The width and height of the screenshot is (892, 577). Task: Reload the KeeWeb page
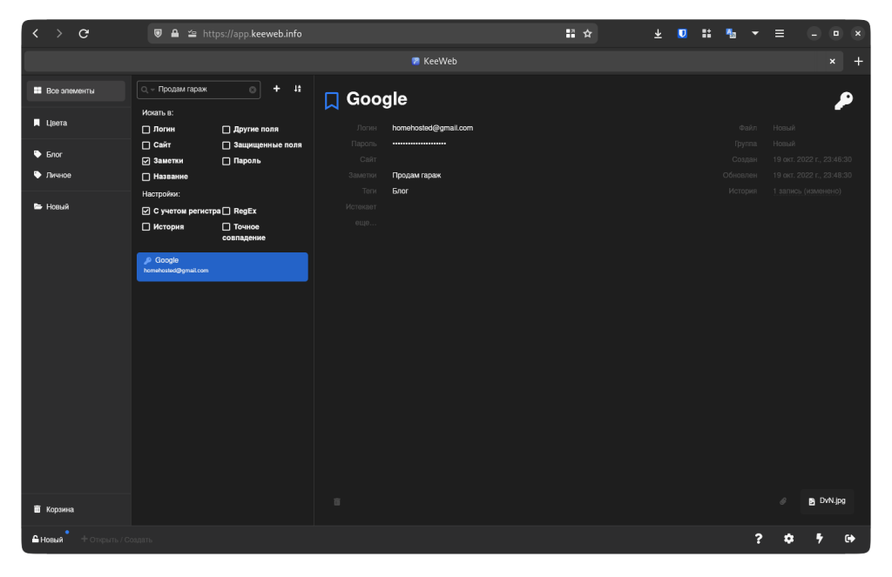coord(84,34)
